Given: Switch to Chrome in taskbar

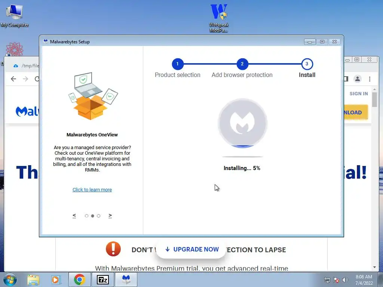Looking at the screenshot, I should (79, 280).
